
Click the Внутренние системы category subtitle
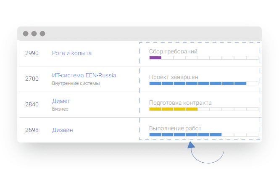coord(76,83)
